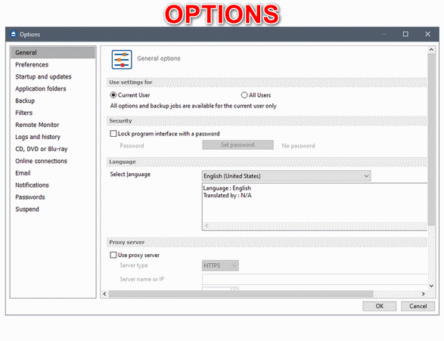Open the General options category

pos(53,53)
